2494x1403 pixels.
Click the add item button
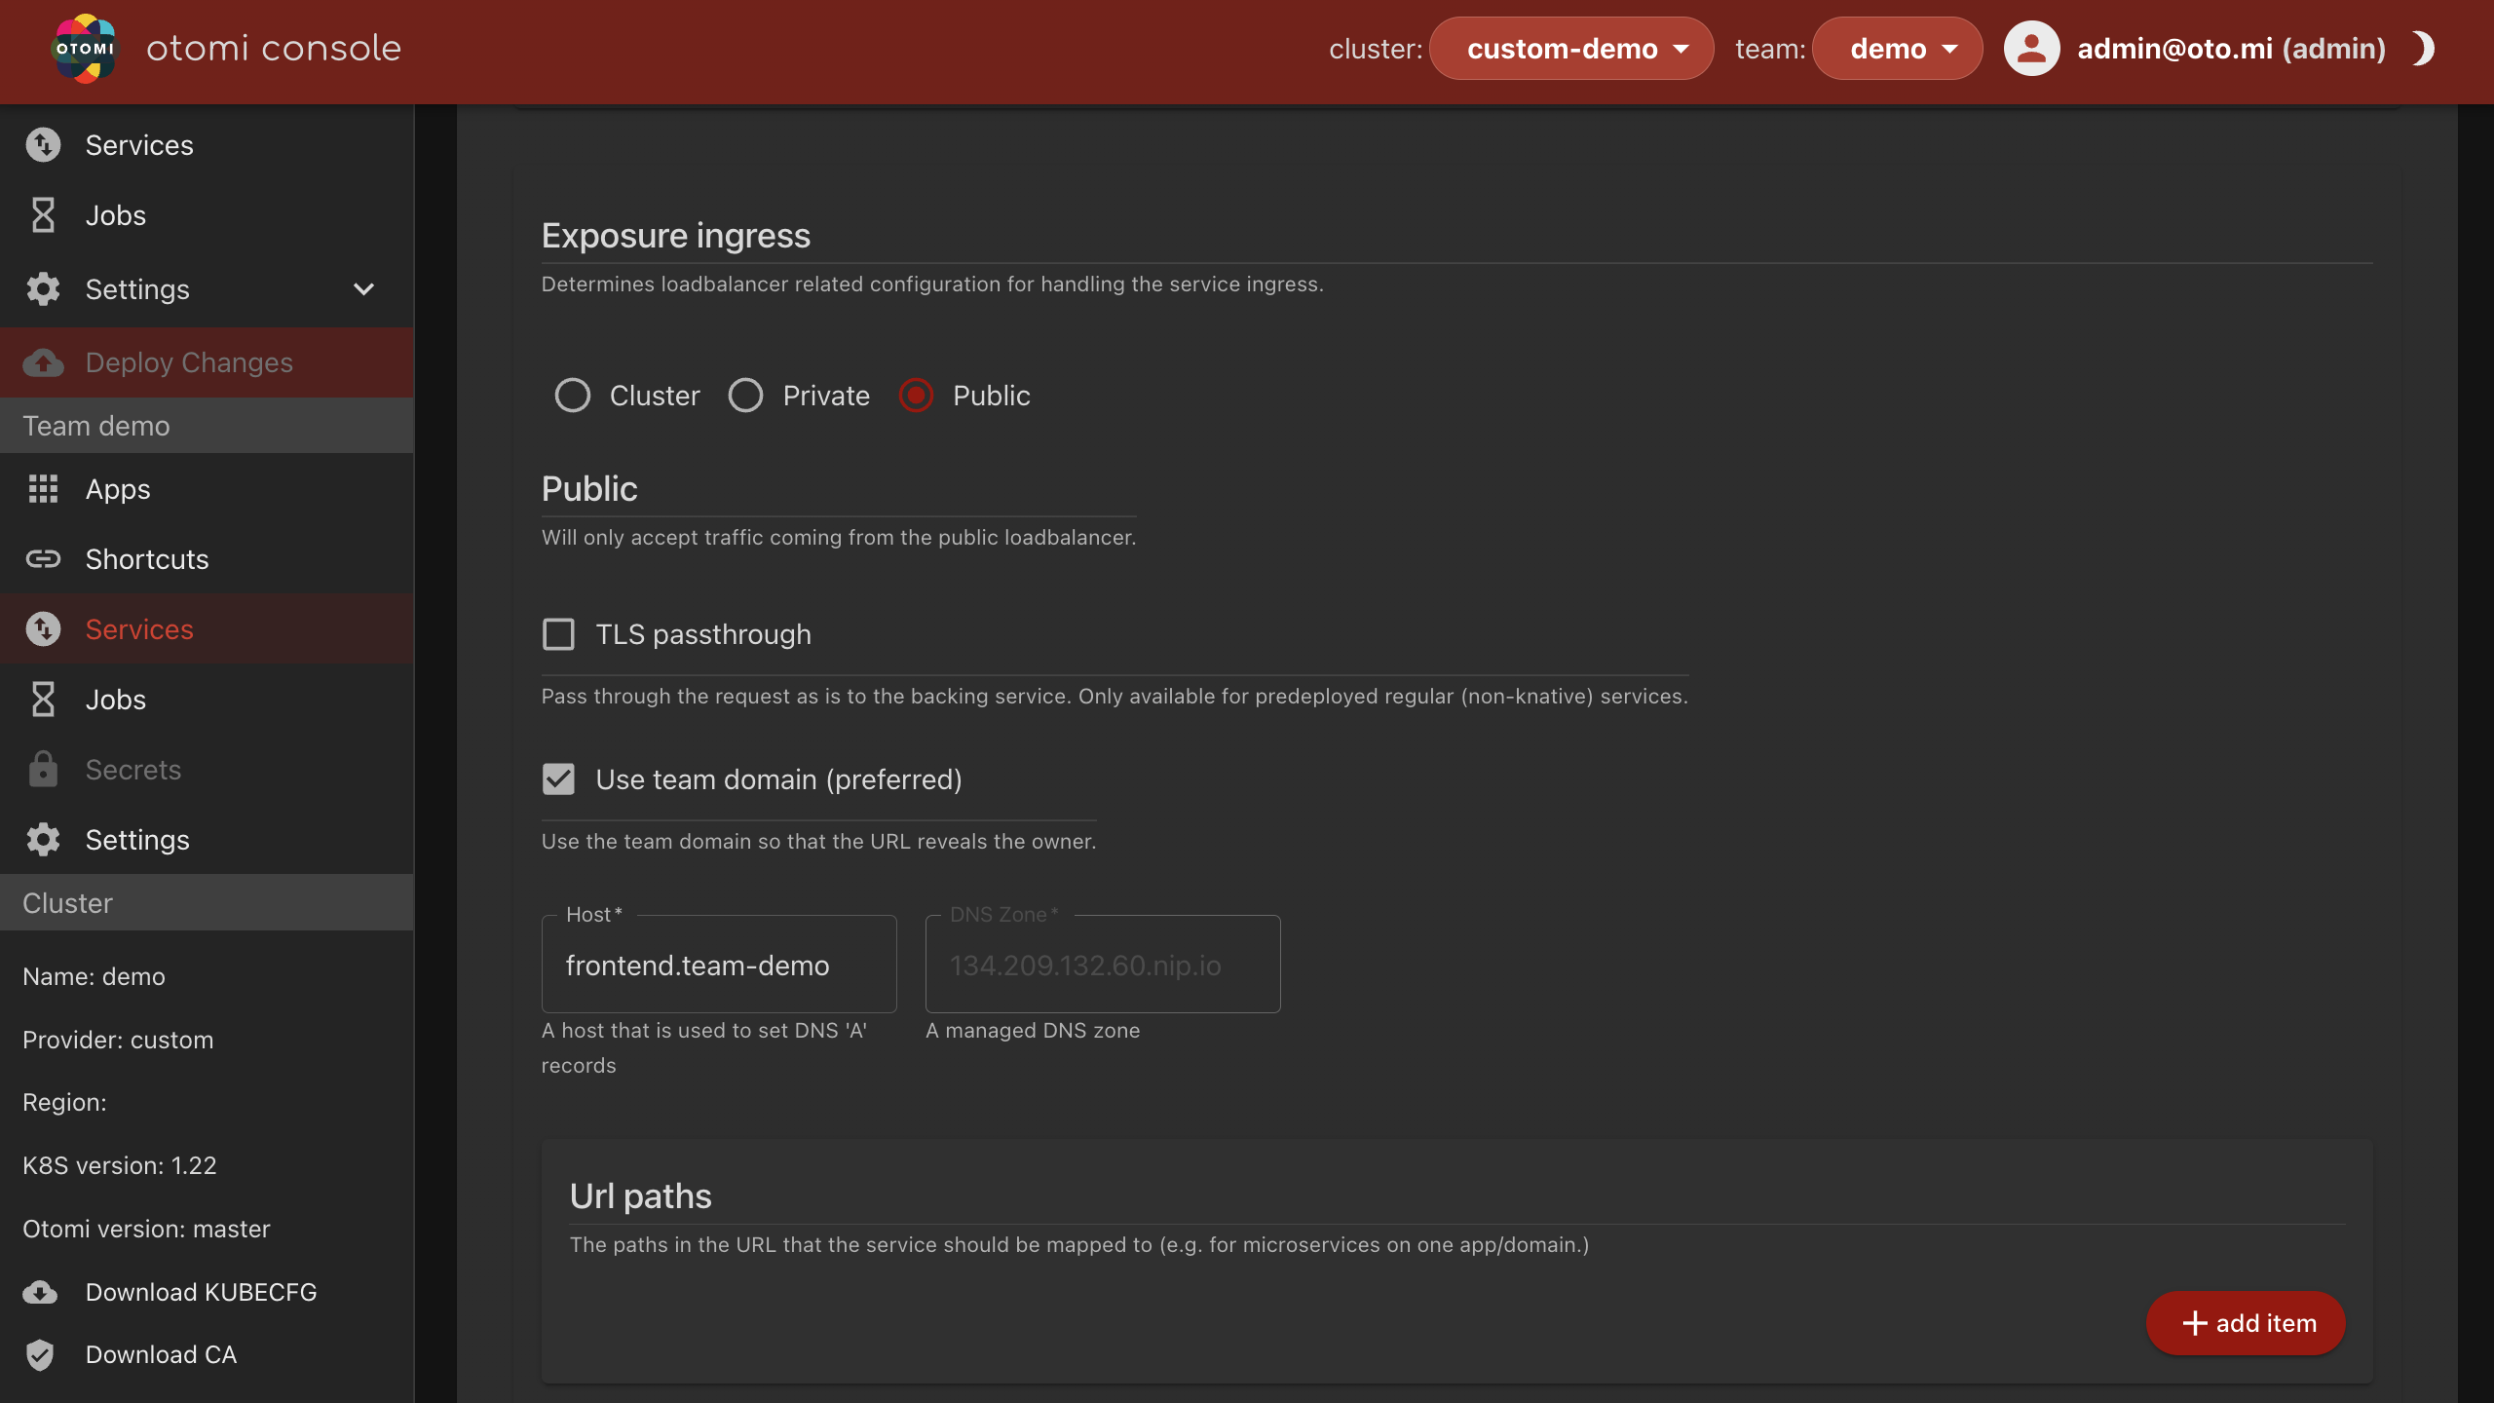pos(2246,1323)
